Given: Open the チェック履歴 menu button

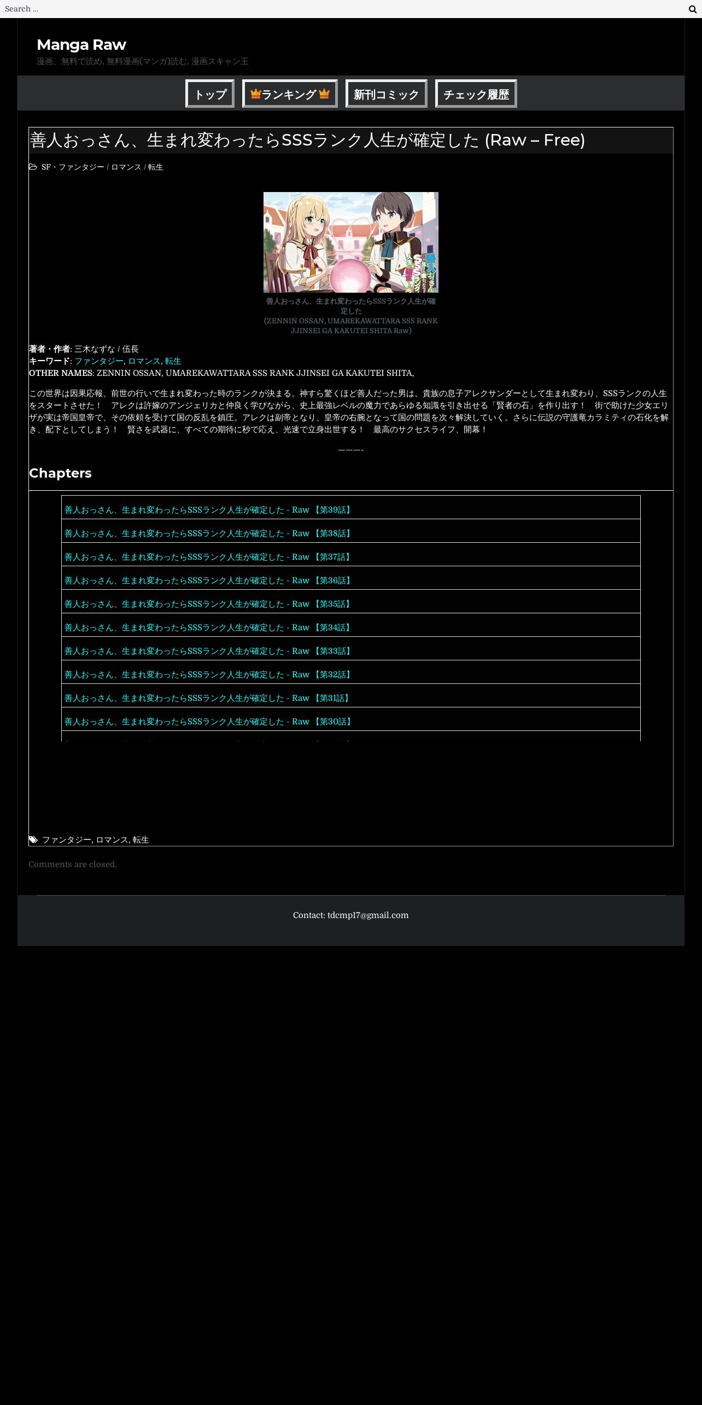Looking at the screenshot, I should 476,94.
